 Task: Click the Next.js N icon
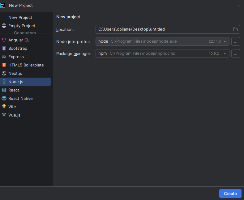4,73
